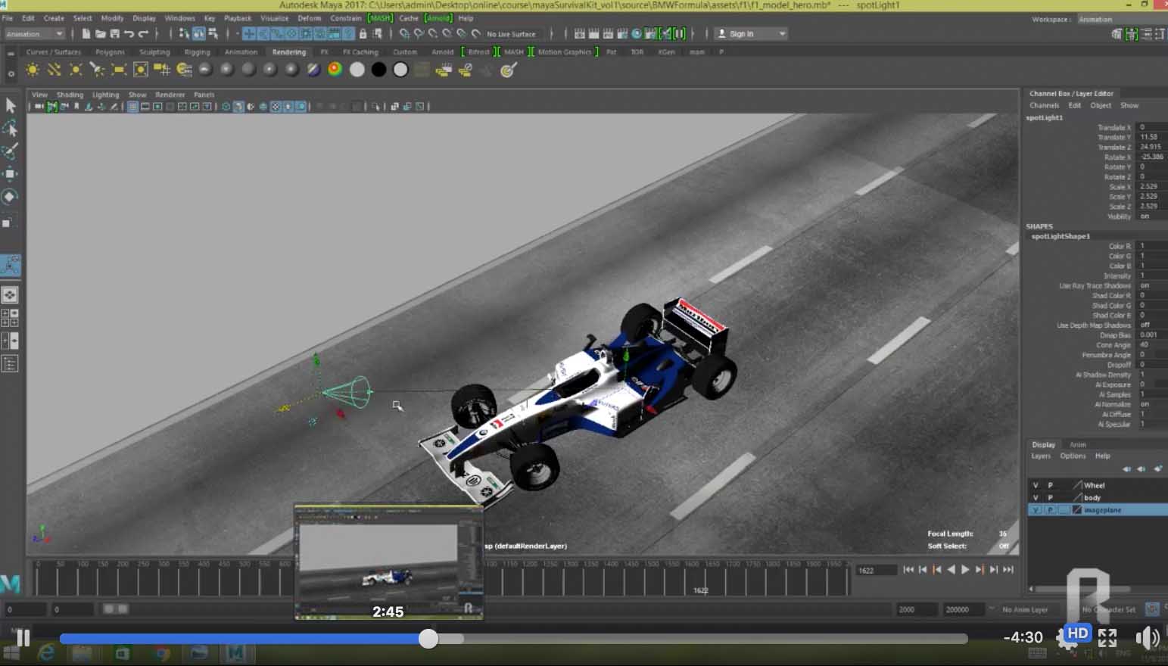Click the video progress slider handle

(x=428, y=639)
